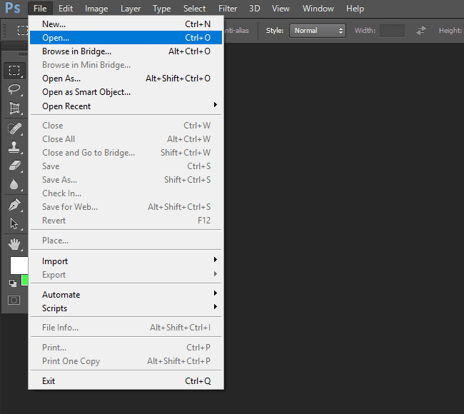Open the Image menu
The height and width of the screenshot is (414, 464).
click(96, 9)
